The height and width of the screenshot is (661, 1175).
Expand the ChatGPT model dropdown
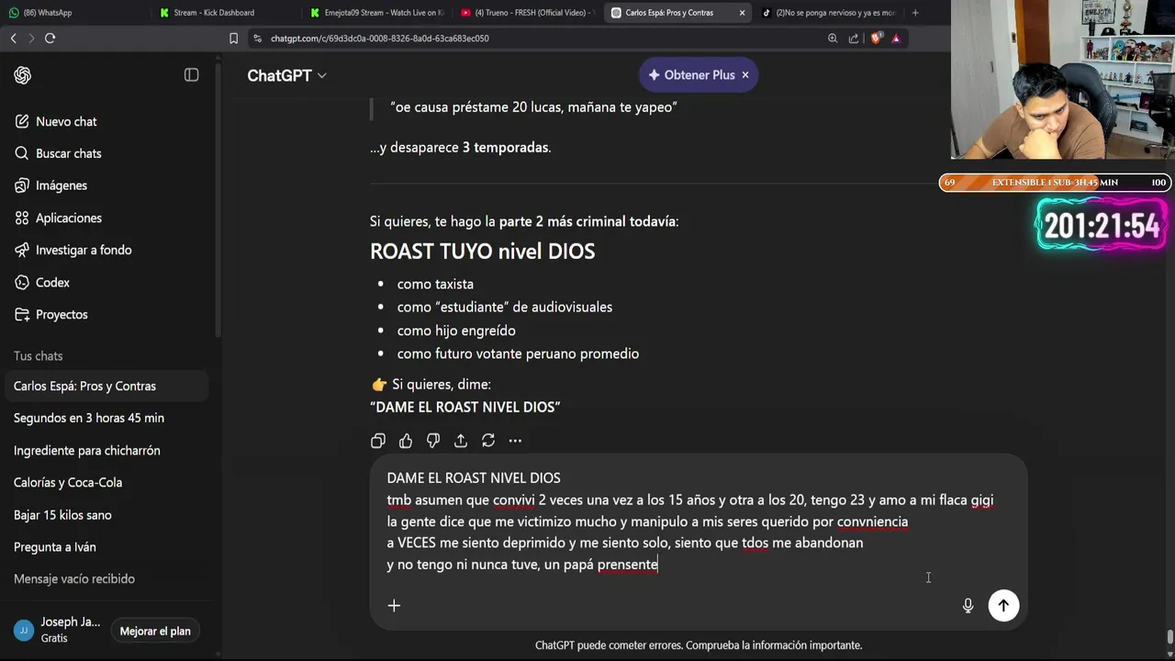pyautogui.click(x=286, y=75)
